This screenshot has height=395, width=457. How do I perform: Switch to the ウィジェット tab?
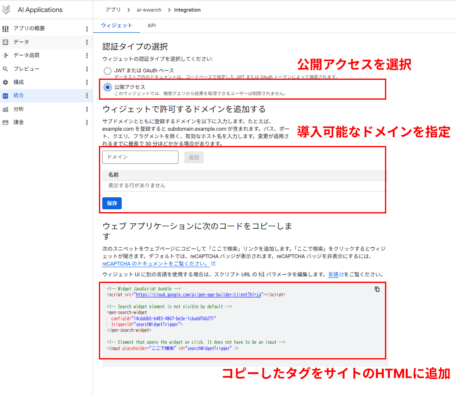pos(117,26)
